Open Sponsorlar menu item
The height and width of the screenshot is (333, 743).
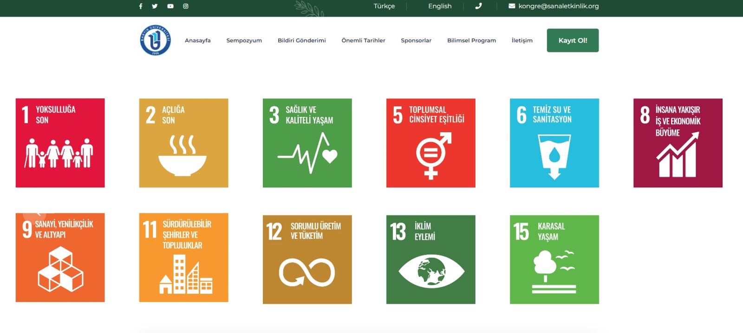416,40
